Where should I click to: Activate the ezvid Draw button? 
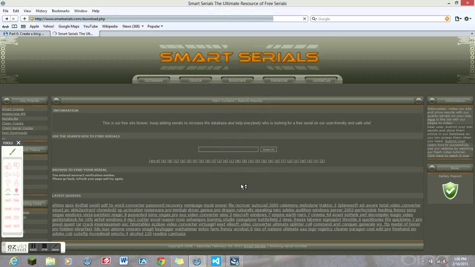pos(55,247)
